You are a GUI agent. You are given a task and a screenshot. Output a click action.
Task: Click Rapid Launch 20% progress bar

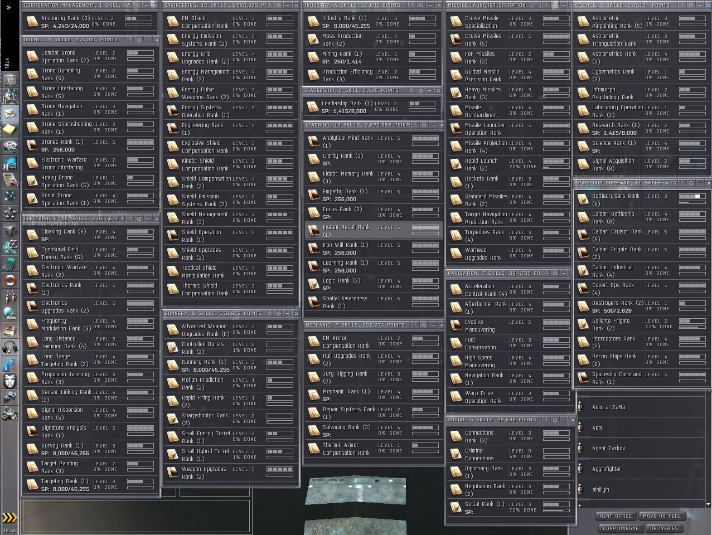click(556, 167)
